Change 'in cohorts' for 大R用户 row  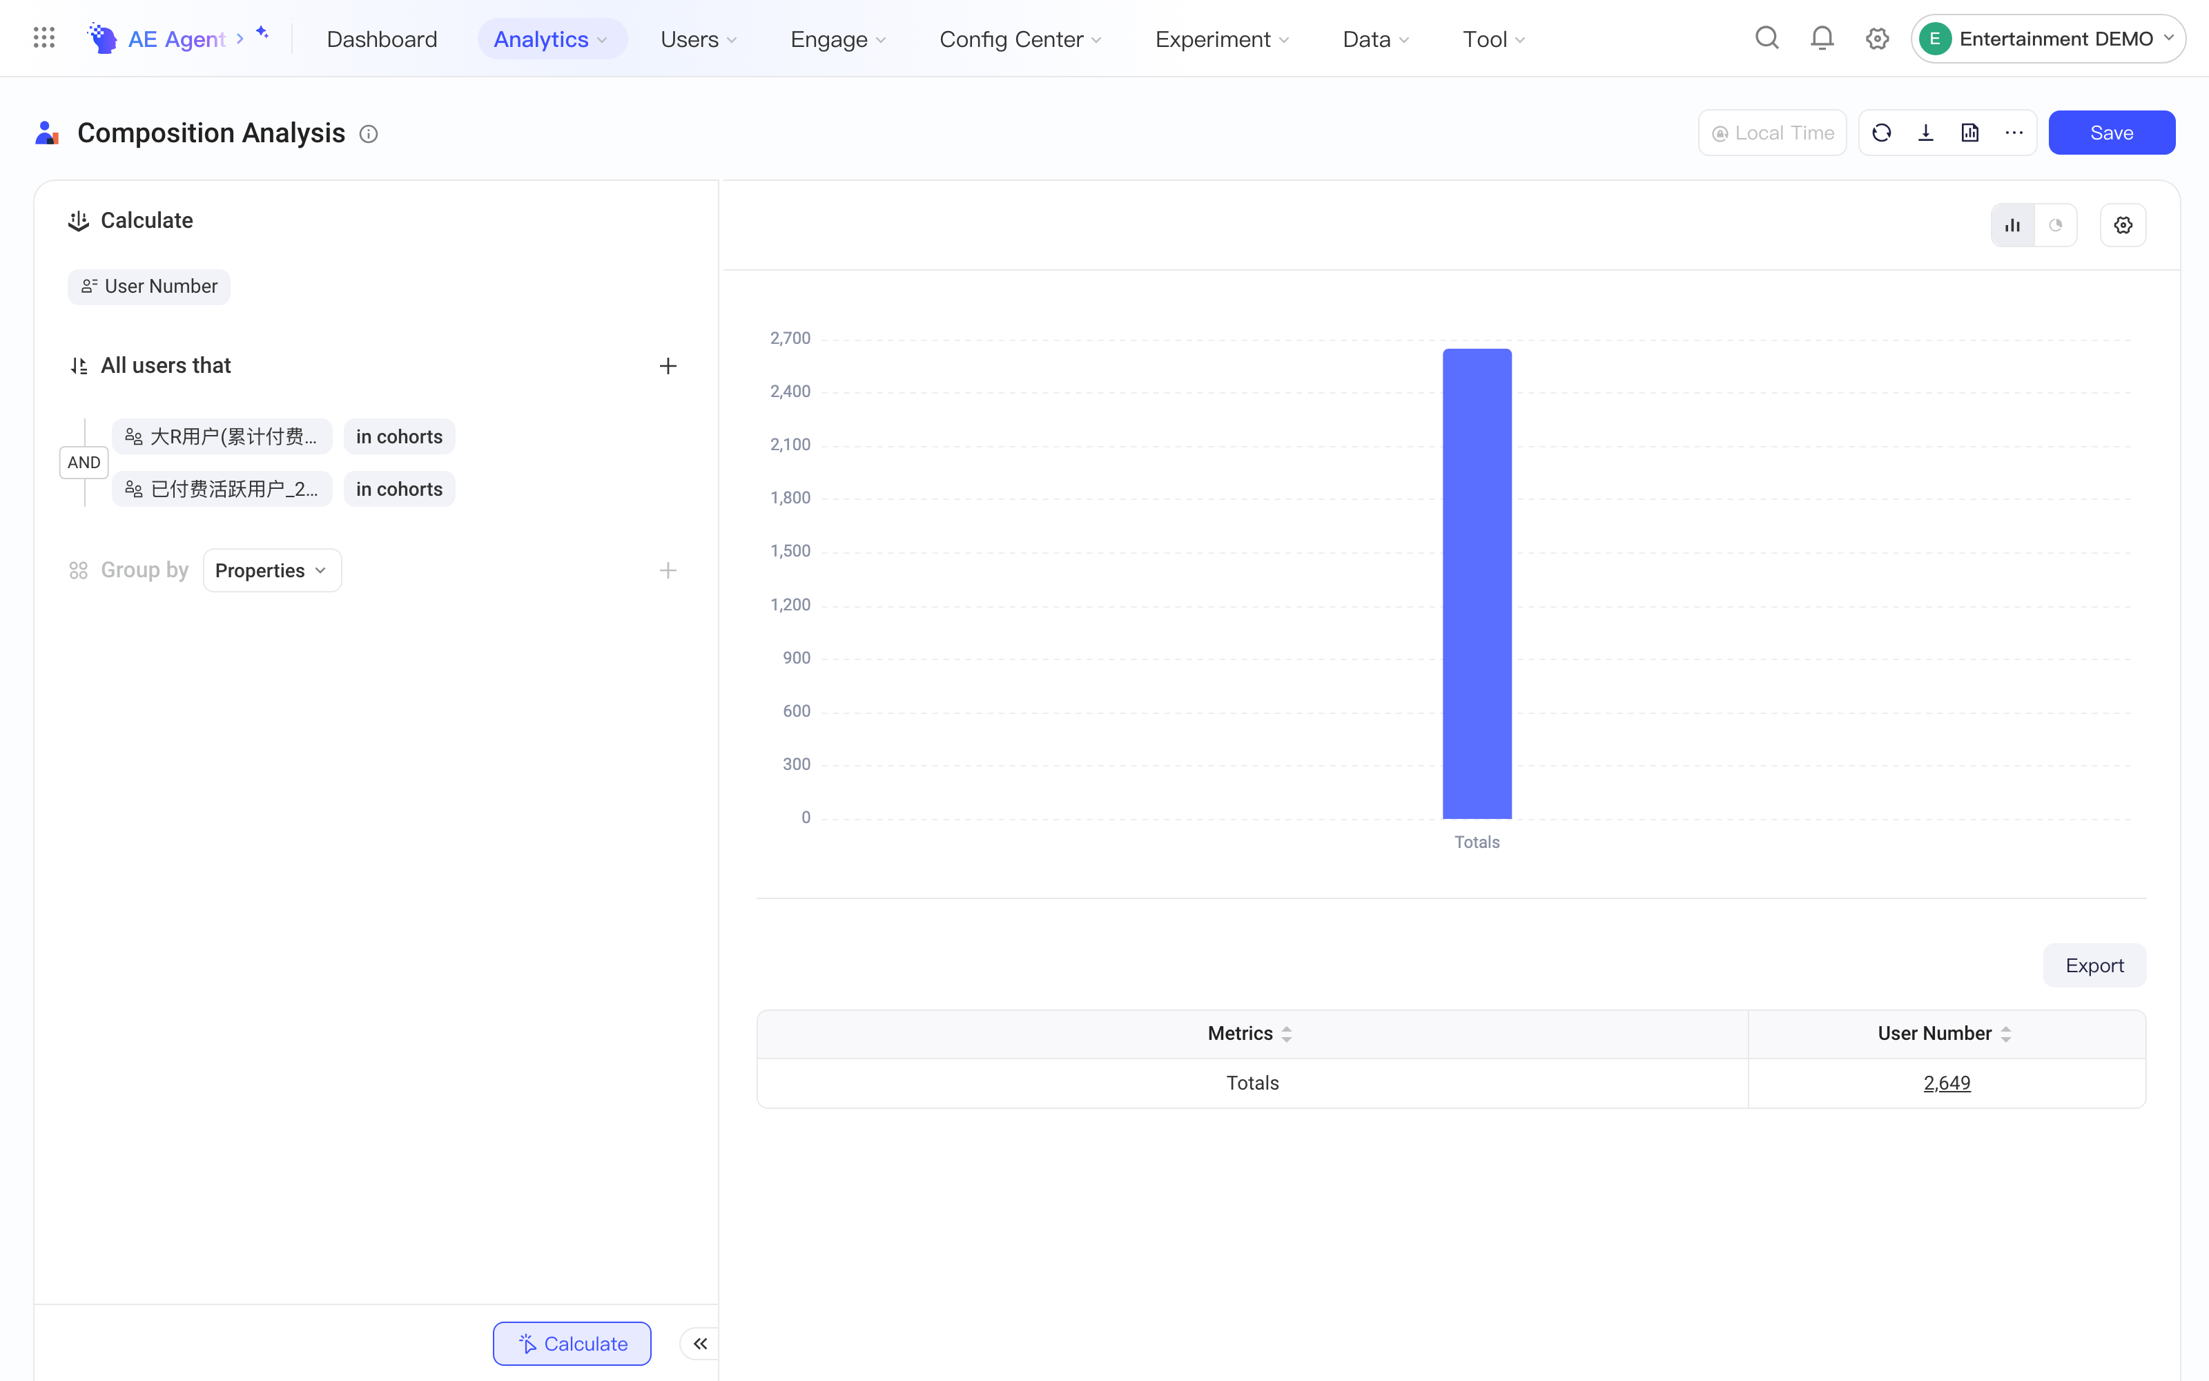[x=399, y=436]
